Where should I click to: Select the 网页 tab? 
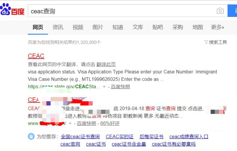coord(38,27)
